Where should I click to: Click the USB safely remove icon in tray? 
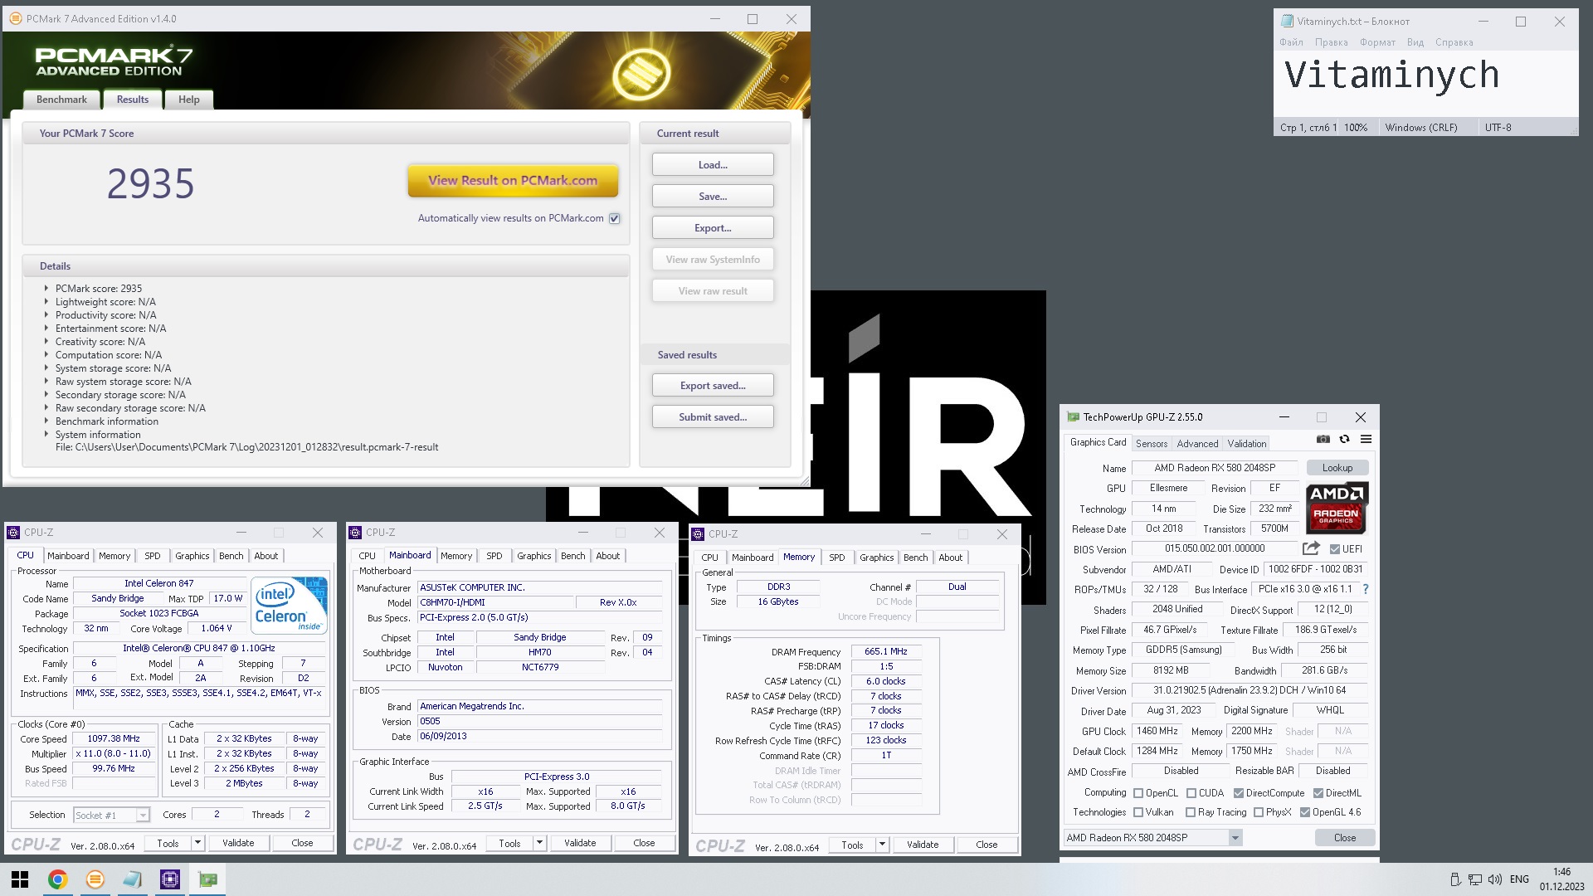[1454, 879]
